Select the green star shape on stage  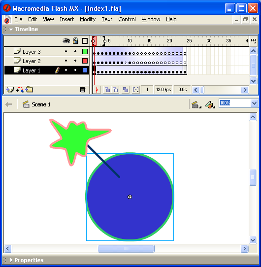coord(75,139)
